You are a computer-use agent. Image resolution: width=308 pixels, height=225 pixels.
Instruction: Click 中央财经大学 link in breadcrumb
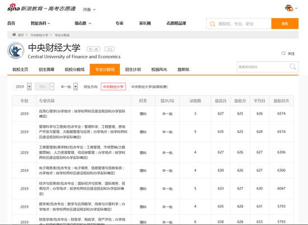point(39,35)
